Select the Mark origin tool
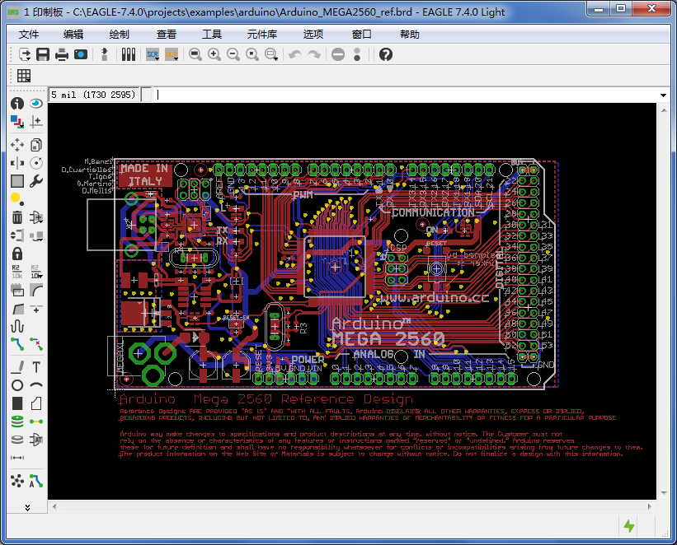677x545 pixels. click(x=36, y=122)
